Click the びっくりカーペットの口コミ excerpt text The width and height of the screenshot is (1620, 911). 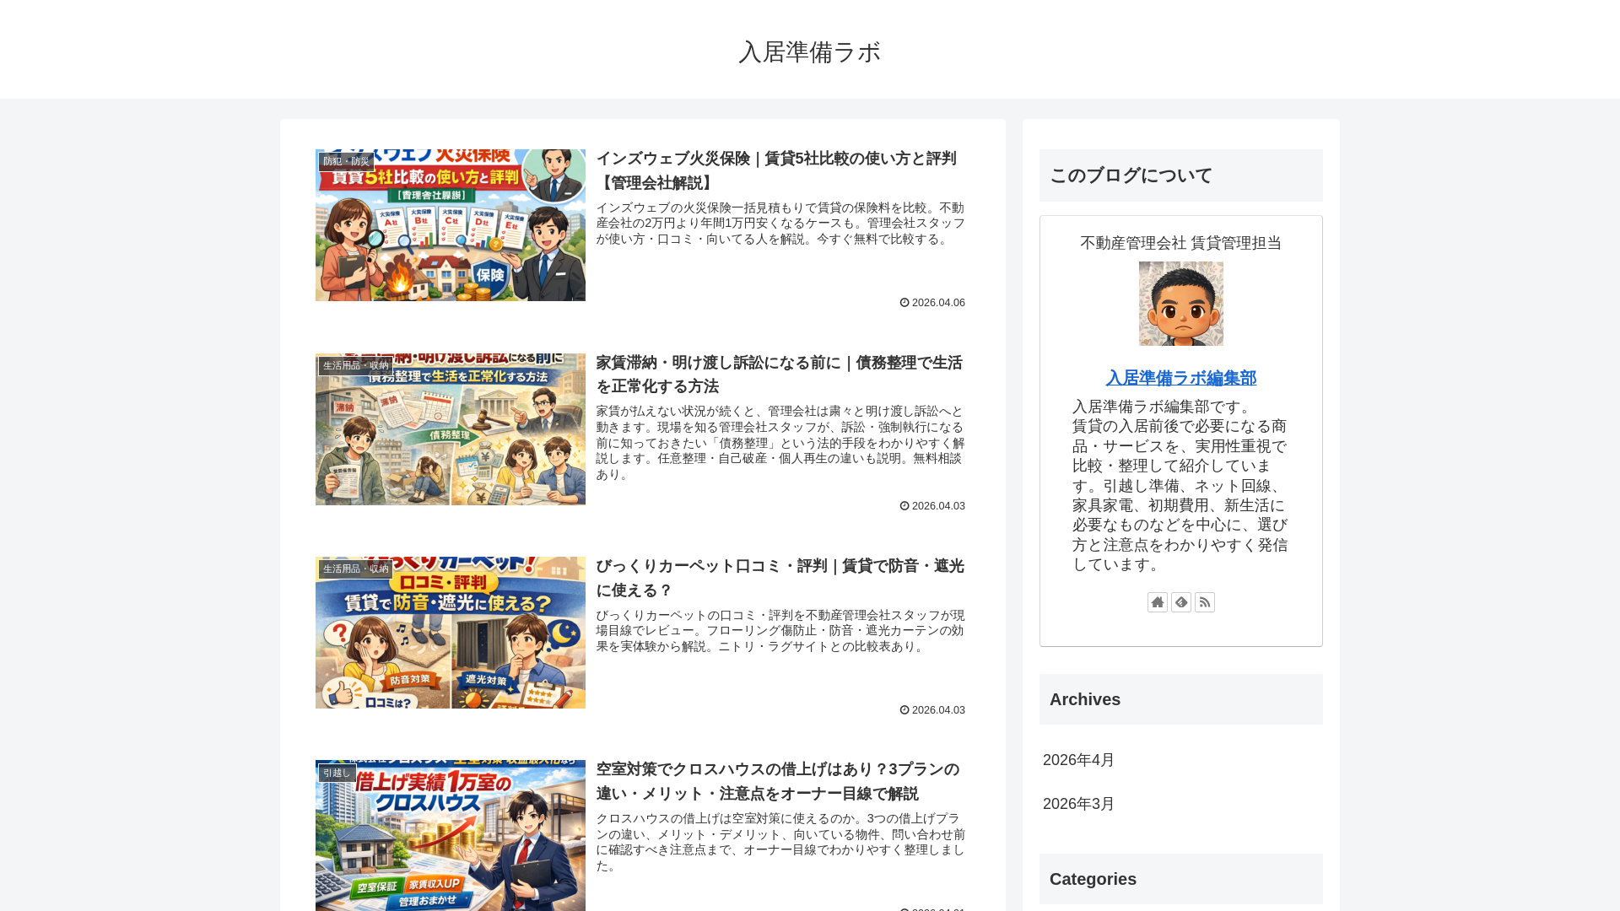tap(780, 631)
